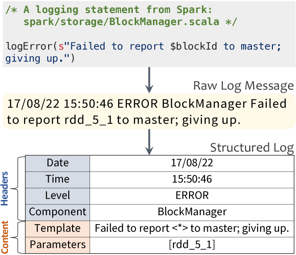The width and height of the screenshot is (296, 255).
Task: Click the BlockManager value cell
Action: (192, 212)
